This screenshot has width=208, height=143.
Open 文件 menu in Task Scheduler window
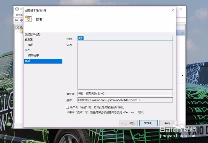pos(19,15)
